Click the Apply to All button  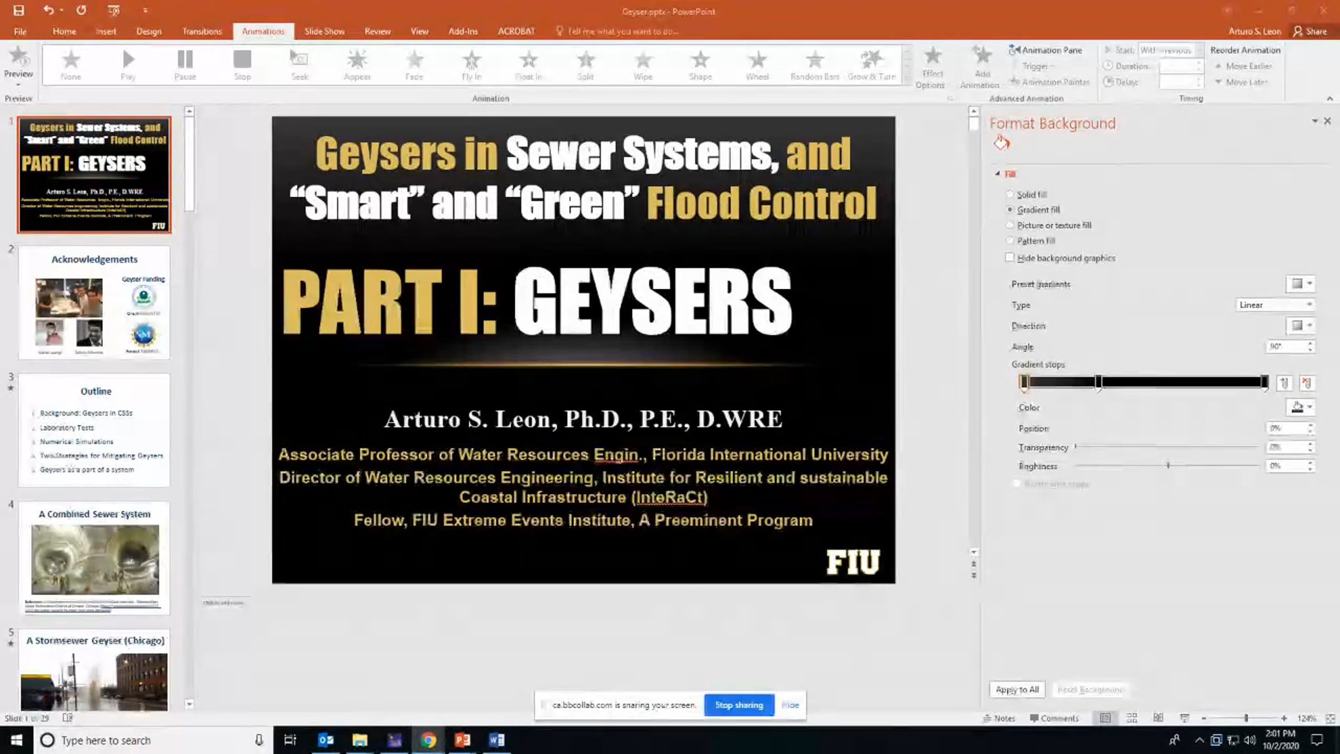(1017, 690)
